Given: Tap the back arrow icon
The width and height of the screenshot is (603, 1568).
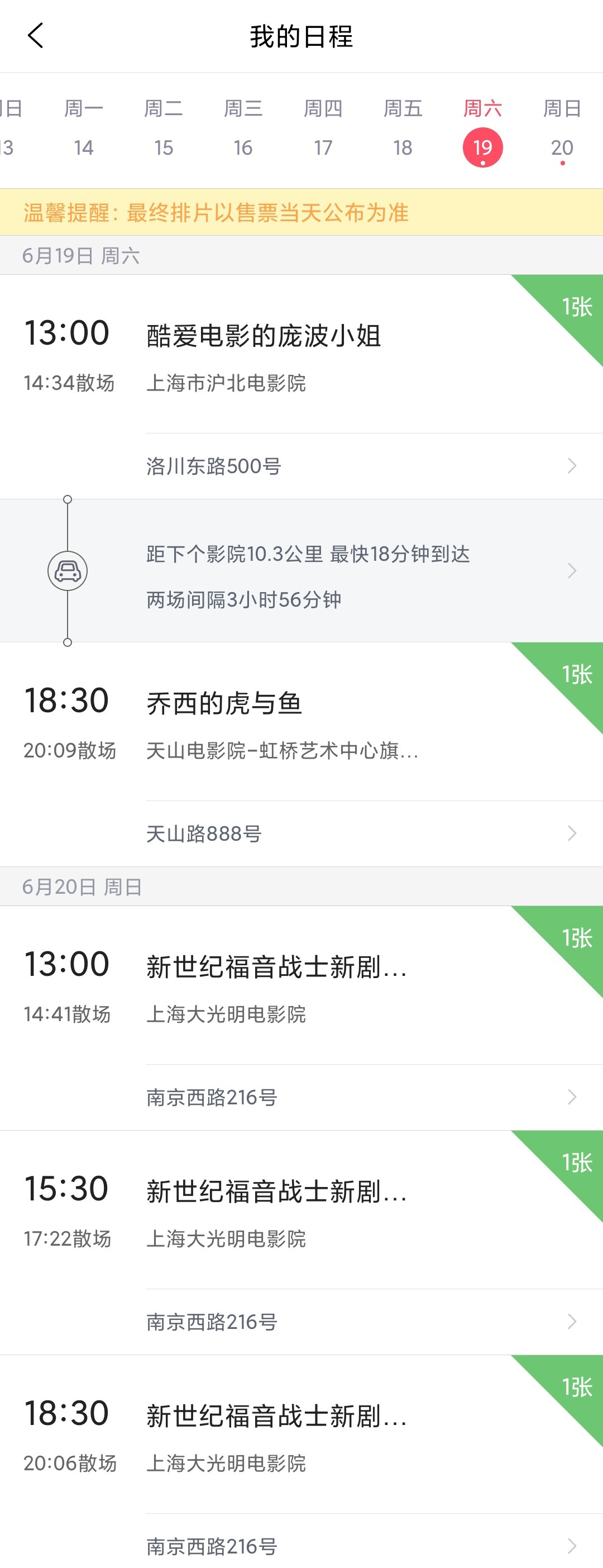Looking at the screenshot, I should pyautogui.click(x=35, y=36).
